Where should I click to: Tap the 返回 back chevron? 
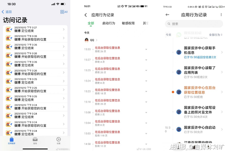click(3, 12)
